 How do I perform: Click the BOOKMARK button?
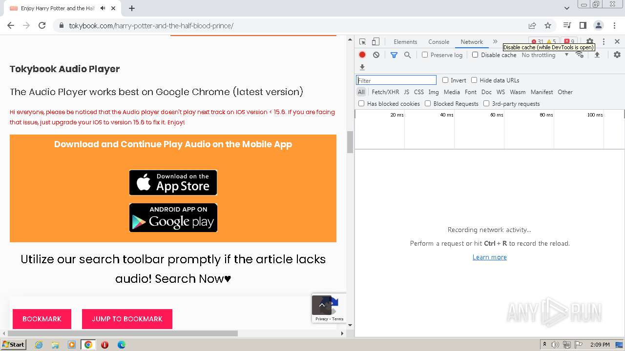42,319
